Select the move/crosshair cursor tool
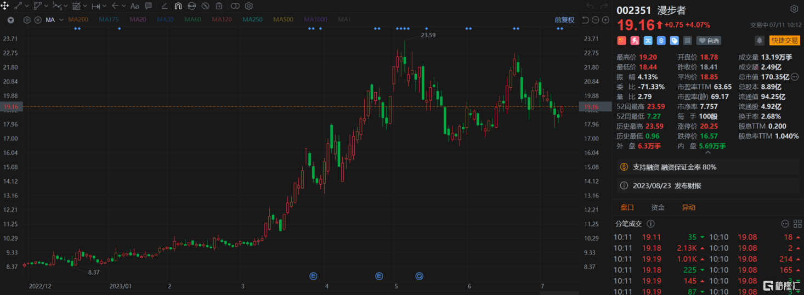Screen dimensions: 804x295 tap(4, 6)
